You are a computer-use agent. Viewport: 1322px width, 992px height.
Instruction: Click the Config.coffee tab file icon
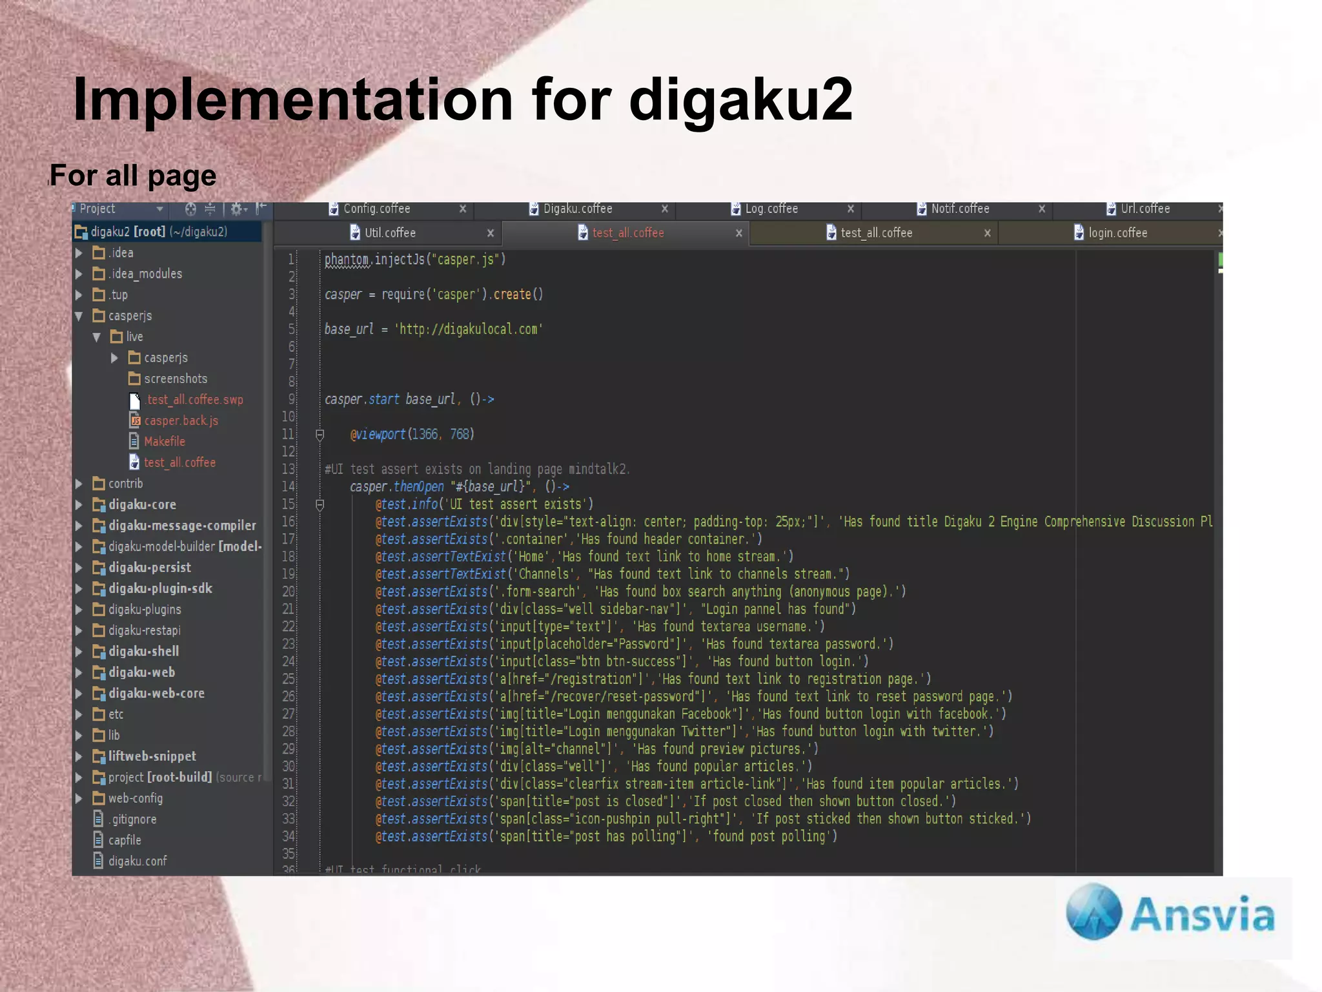[x=334, y=209]
